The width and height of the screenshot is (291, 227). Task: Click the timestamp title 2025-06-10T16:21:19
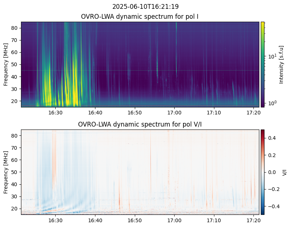(145, 7)
